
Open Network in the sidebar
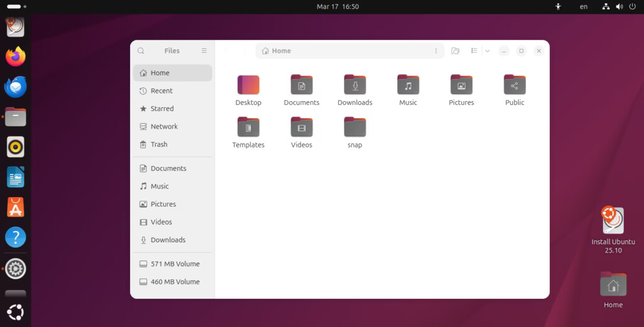pos(164,127)
